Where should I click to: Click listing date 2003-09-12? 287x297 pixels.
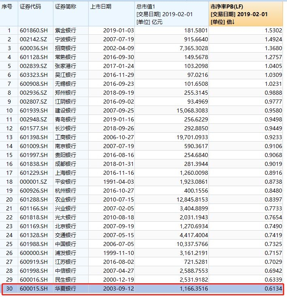point(119,289)
